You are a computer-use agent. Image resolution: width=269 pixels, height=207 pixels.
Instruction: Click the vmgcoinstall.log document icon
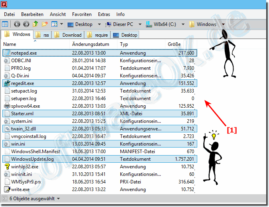point(7,136)
